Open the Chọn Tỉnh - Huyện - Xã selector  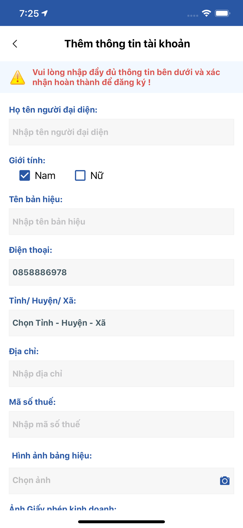click(x=121, y=323)
